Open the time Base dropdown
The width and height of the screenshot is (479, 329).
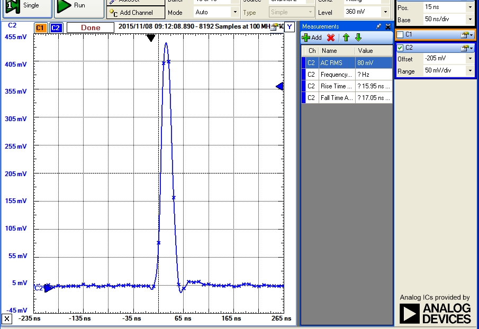pos(469,20)
